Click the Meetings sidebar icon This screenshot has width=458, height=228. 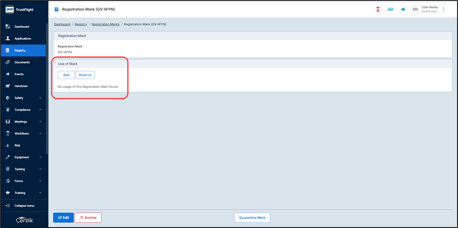pos(8,121)
